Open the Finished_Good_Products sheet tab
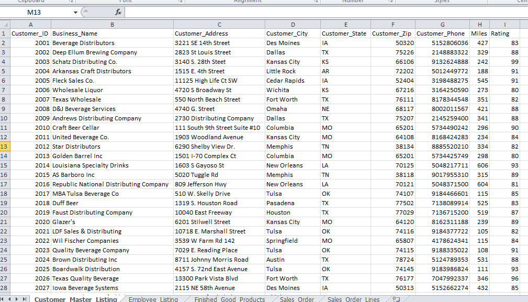Viewport: 528px width, 302px height. (230, 299)
